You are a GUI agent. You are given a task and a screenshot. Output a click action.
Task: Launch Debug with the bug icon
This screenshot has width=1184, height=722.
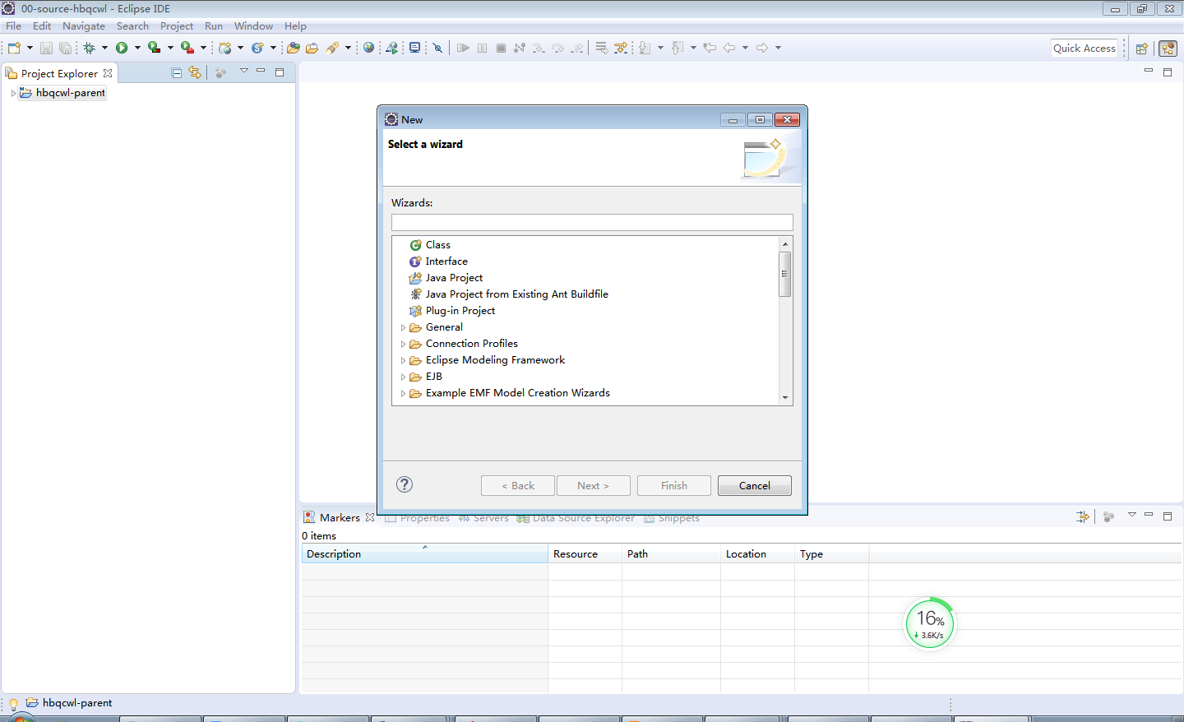pyautogui.click(x=90, y=48)
